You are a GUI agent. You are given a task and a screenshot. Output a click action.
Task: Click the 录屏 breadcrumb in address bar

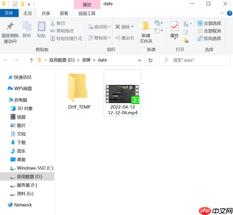(86, 60)
